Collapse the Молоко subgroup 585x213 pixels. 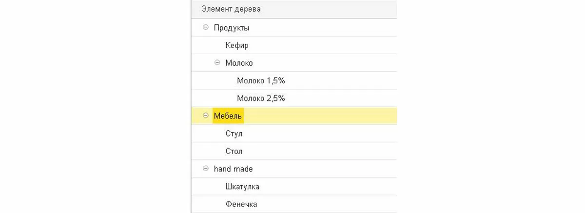[217, 63]
